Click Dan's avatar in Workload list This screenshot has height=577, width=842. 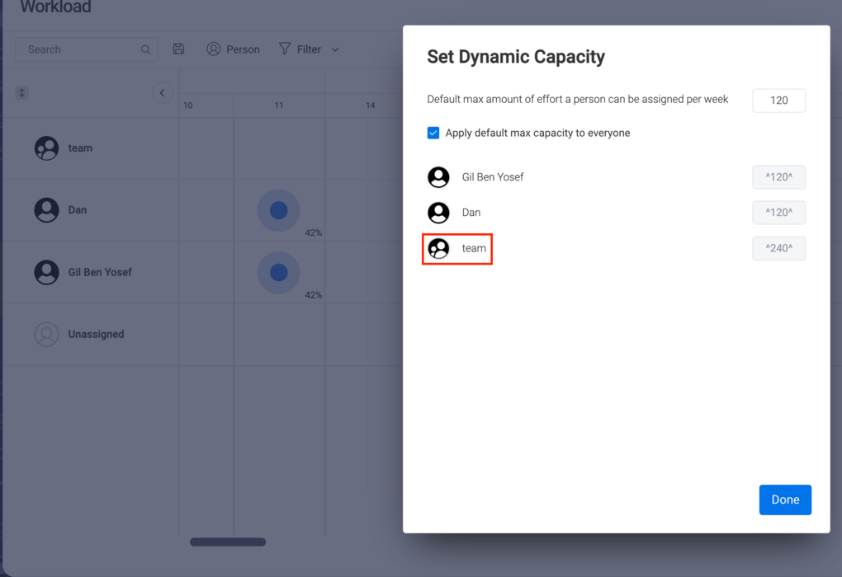click(x=47, y=210)
